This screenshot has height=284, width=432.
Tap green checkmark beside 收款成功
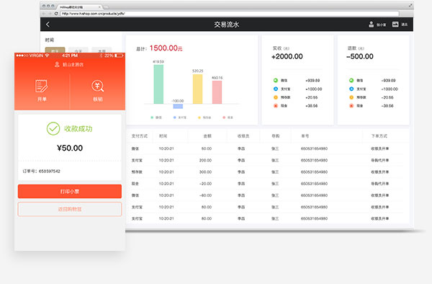click(53, 128)
